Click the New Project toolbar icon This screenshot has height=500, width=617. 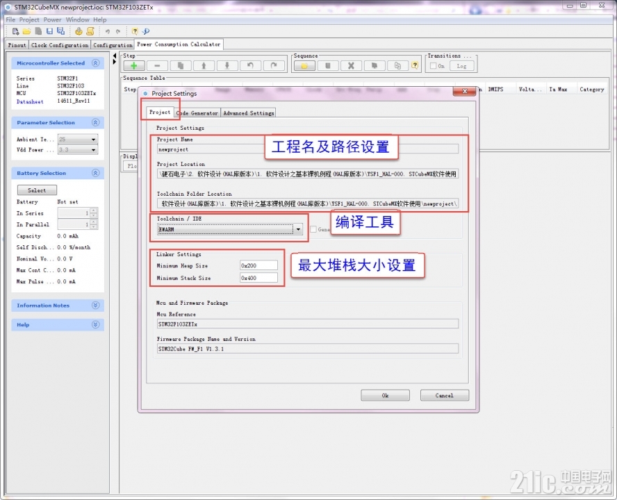15,31
